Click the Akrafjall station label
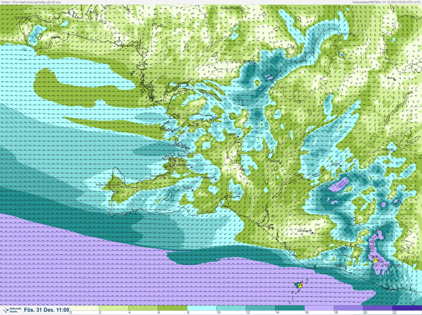 pos(167,130)
